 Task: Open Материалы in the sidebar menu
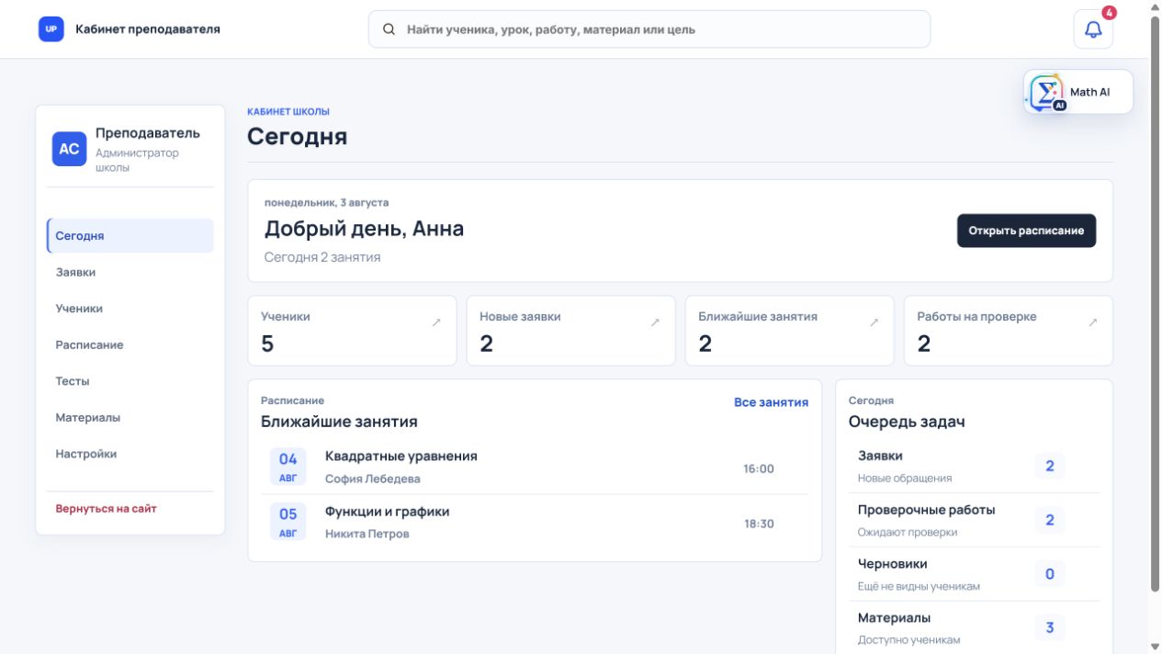(130, 417)
